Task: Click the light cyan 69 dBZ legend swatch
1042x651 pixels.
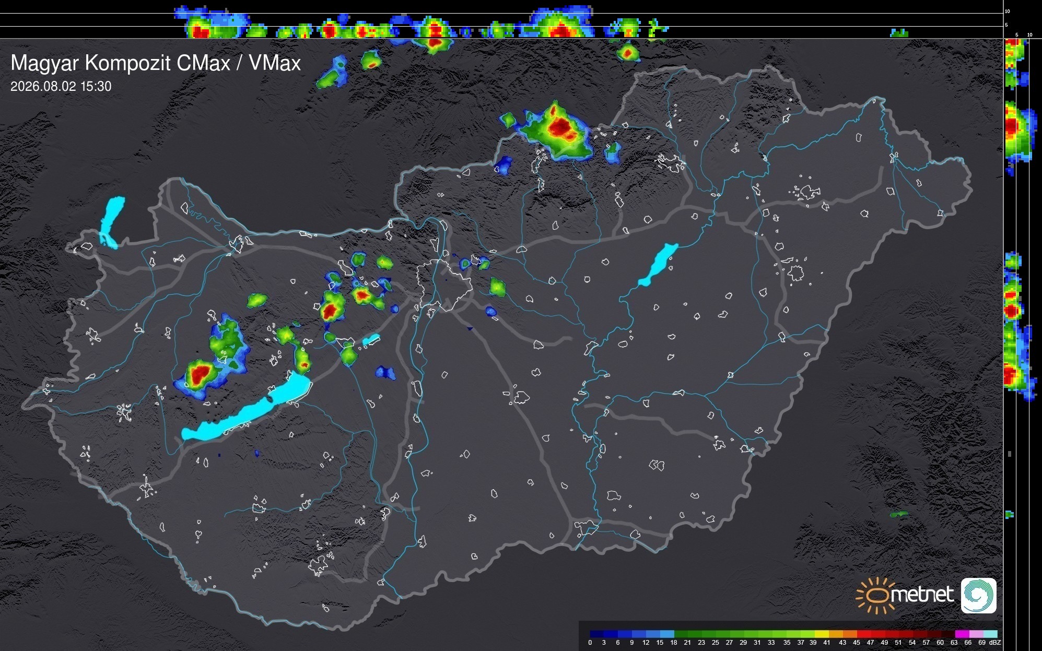Action: [990, 634]
